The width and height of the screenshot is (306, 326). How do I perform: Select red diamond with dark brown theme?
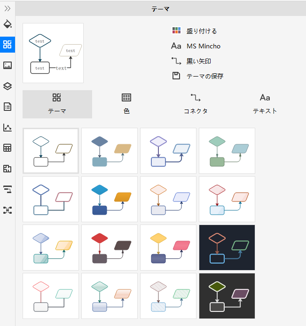[110, 248]
